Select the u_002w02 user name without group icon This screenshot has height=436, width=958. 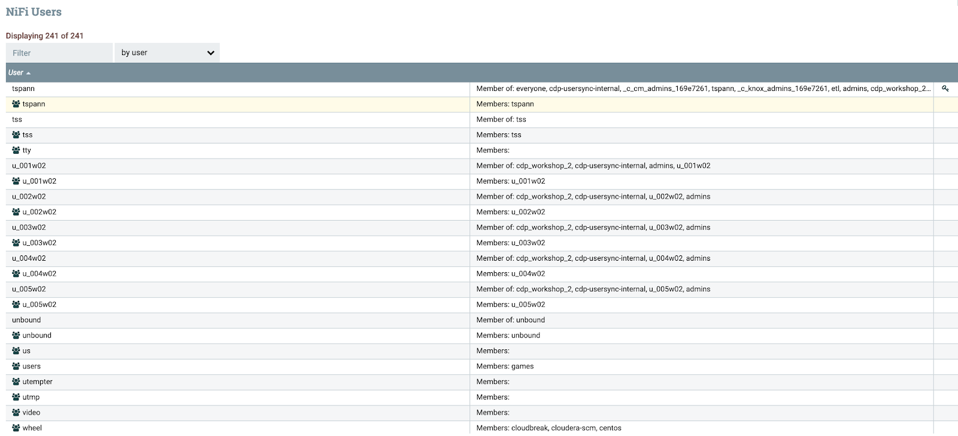coord(29,197)
